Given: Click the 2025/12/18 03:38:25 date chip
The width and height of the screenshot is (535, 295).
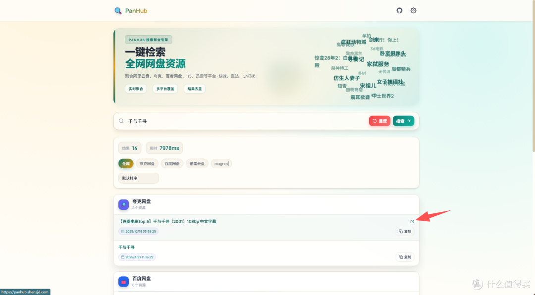Looking at the screenshot, I should tap(139, 231).
